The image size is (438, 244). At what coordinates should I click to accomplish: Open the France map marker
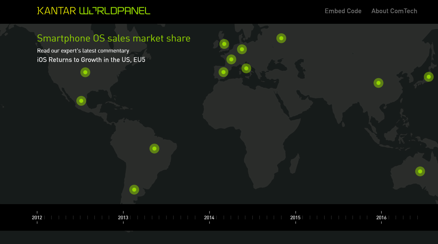(231, 59)
